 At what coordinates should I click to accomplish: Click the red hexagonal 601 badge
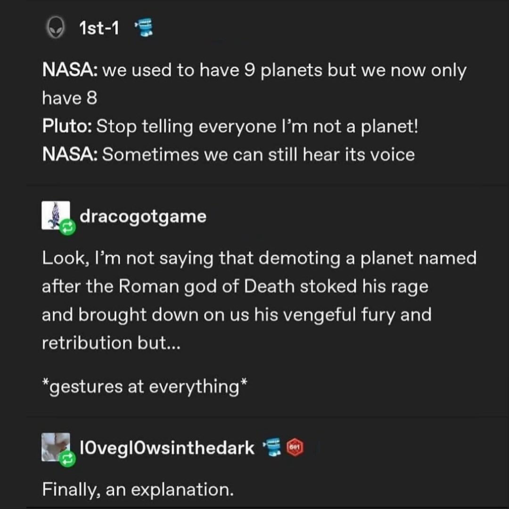coord(295,448)
